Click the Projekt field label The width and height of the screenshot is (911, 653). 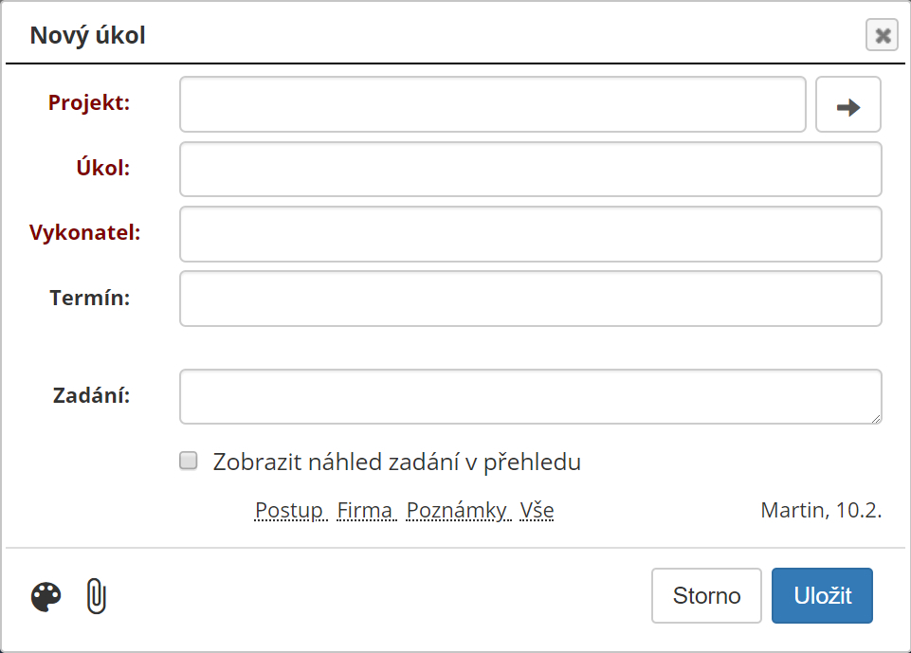coord(89,102)
